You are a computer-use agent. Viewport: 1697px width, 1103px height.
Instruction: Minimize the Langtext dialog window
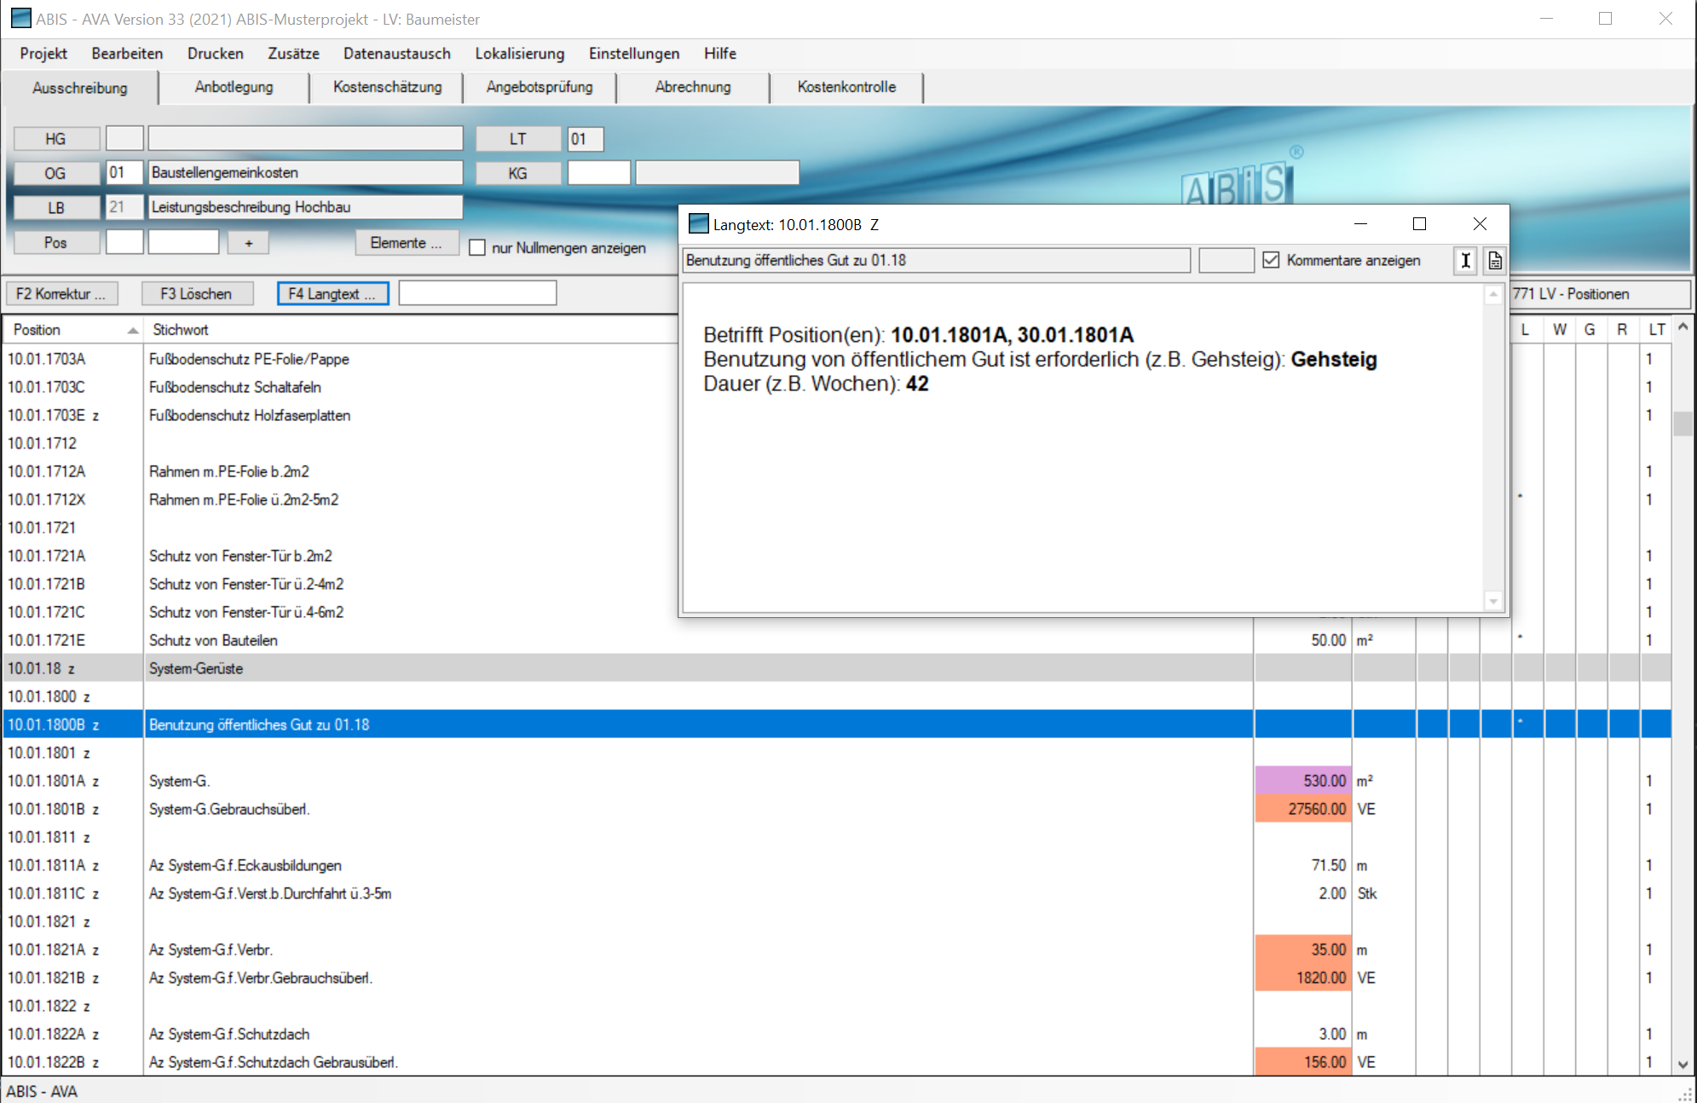pyautogui.click(x=1360, y=224)
